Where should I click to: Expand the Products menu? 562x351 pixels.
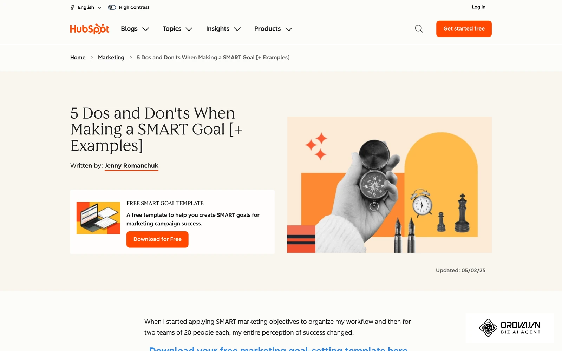pos(273,29)
